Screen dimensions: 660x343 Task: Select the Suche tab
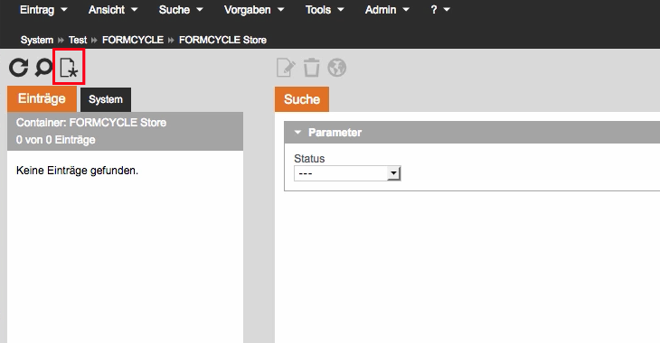(x=302, y=99)
